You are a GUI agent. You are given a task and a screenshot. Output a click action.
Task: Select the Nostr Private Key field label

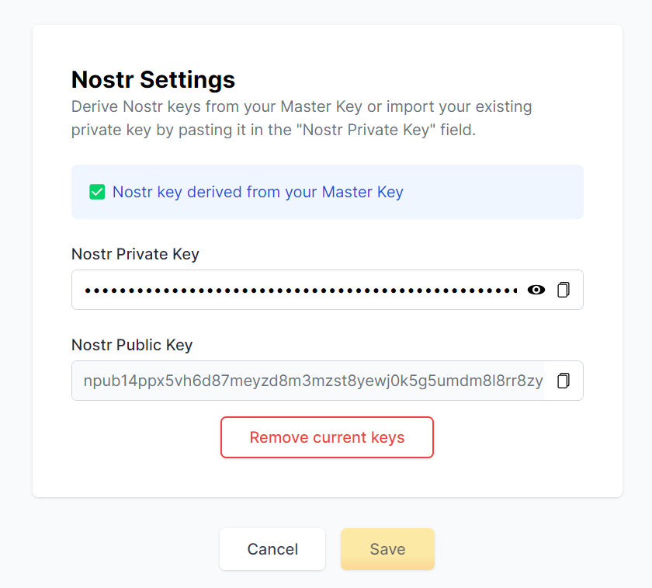[x=135, y=254]
